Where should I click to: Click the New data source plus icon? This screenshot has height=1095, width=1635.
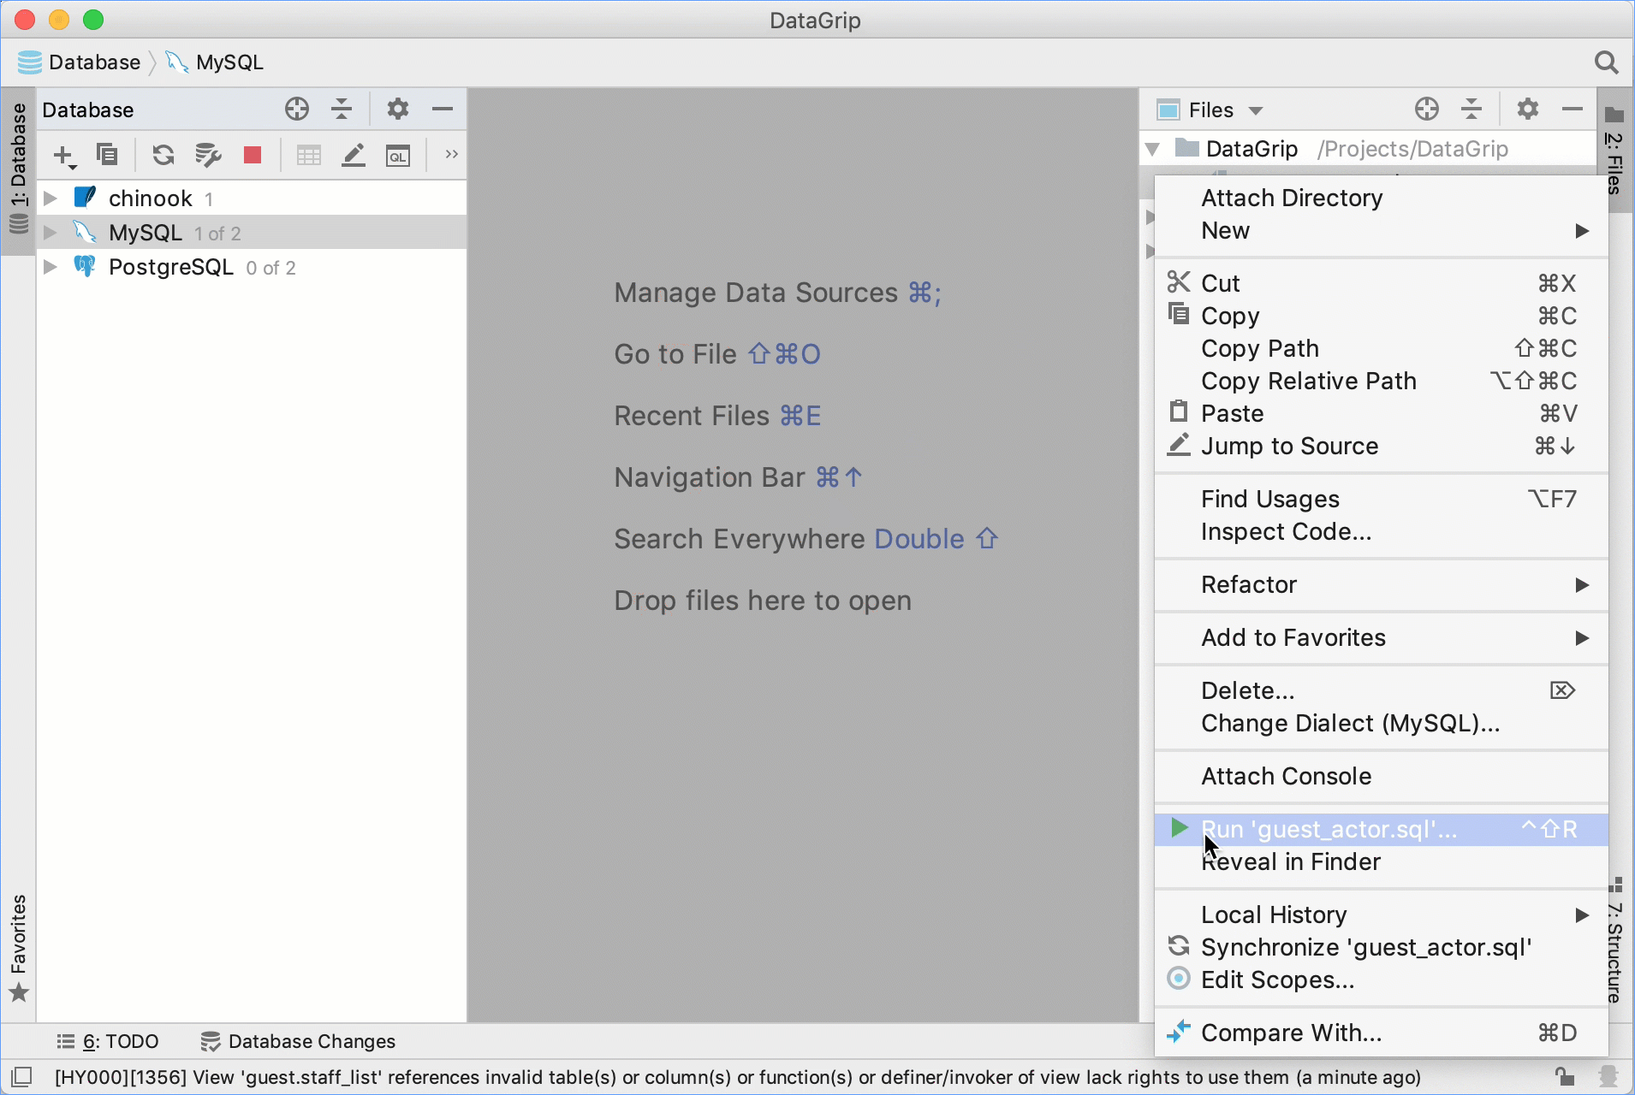pyautogui.click(x=64, y=156)
